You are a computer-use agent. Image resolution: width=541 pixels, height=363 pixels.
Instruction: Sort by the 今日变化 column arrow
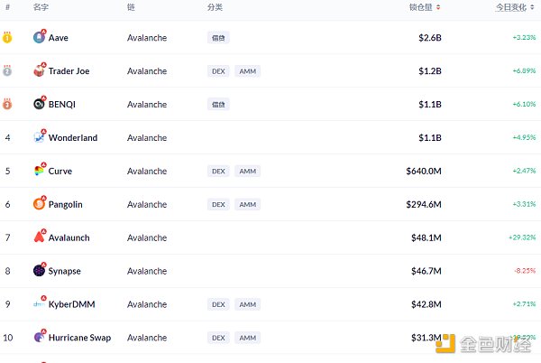tap(532, 7)
